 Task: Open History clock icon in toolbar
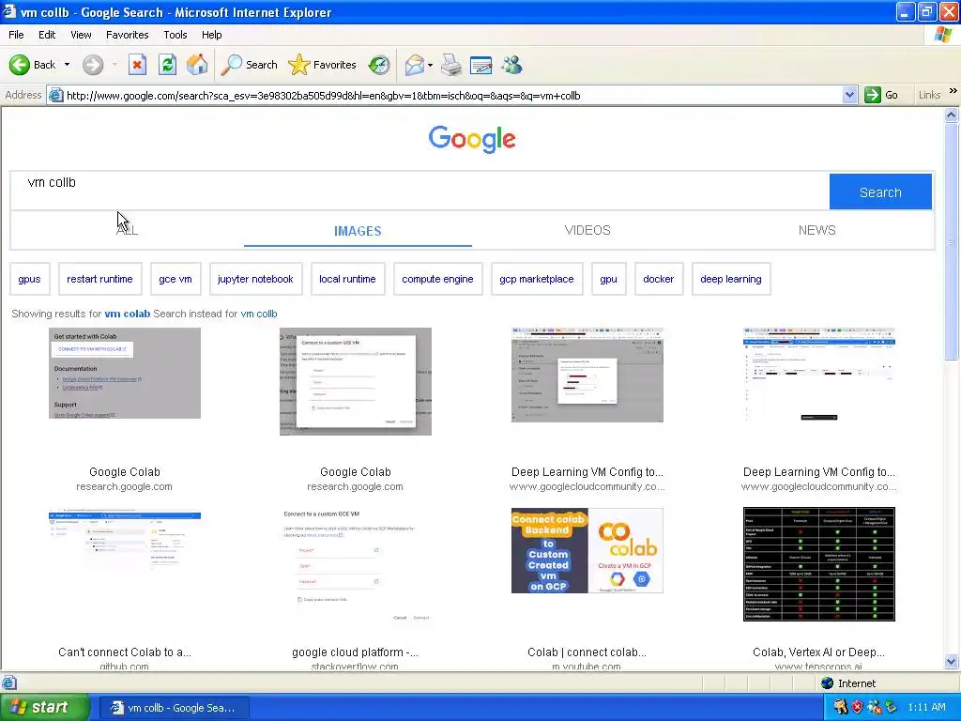click(x=379, y=65)
